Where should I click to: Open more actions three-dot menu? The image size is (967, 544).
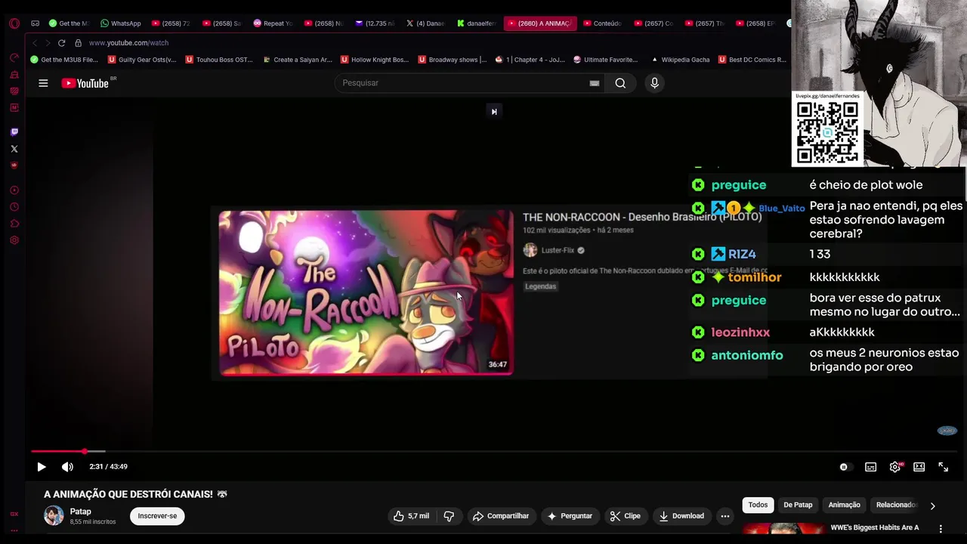[x=724, y=516]
